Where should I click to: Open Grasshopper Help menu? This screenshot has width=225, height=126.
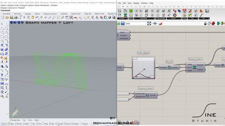(x=152, y=3)
